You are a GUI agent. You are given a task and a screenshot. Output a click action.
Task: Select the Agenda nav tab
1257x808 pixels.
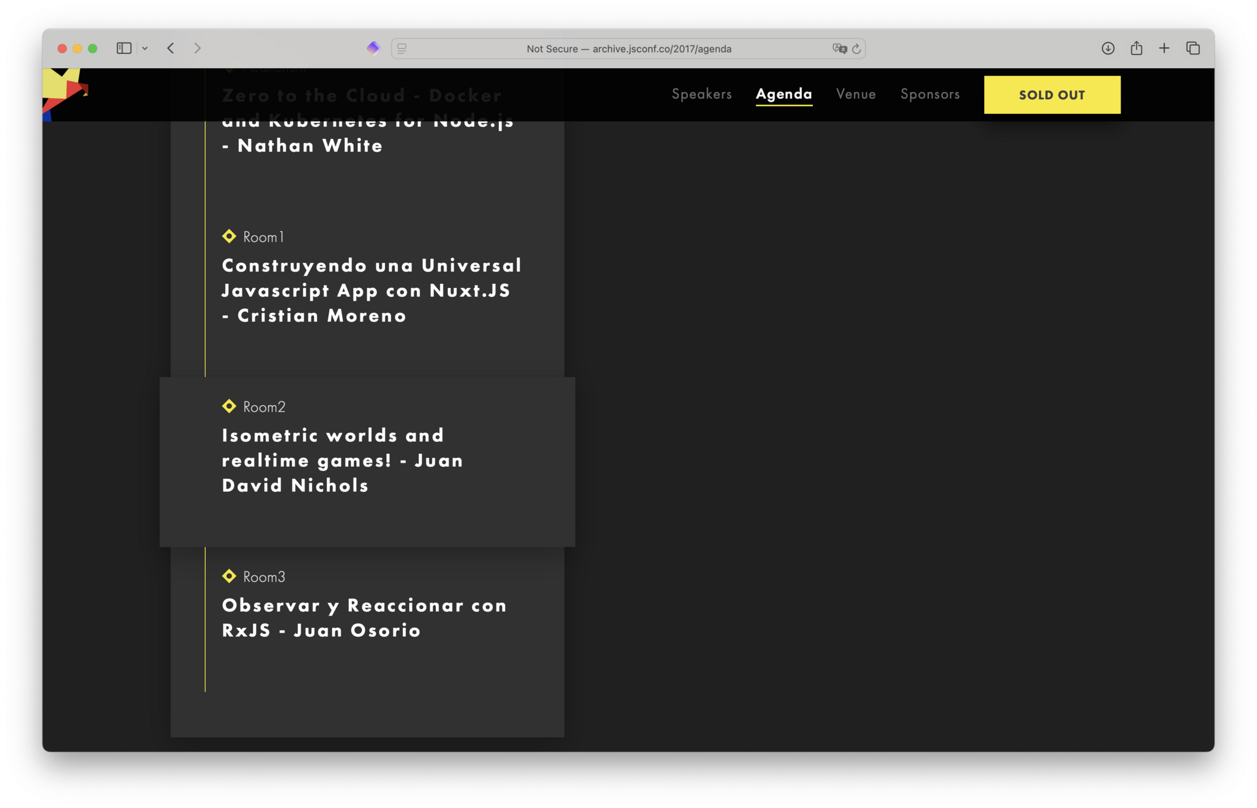click(x=784, y=94)
